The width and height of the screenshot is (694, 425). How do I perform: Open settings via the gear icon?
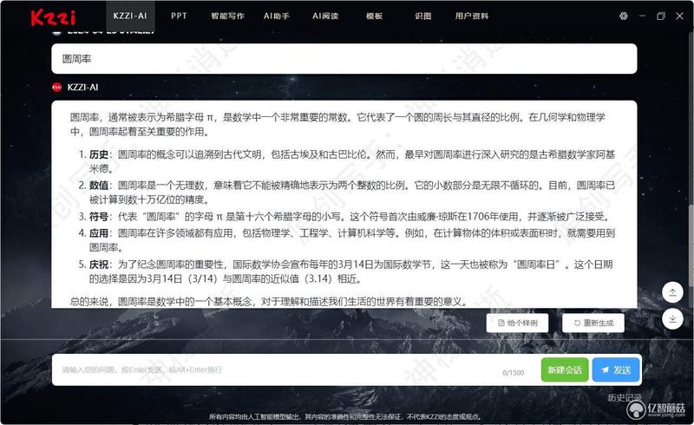pyautogui.click(x=624, y=16)
